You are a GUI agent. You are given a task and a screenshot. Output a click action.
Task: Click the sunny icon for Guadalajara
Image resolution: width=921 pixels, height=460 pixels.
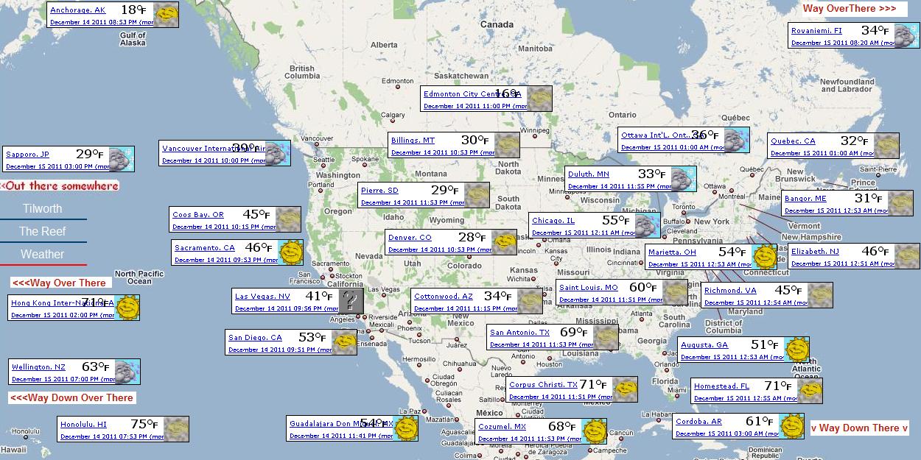click(405, 428)
